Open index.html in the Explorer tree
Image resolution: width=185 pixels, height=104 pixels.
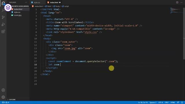tap(18, 9)
